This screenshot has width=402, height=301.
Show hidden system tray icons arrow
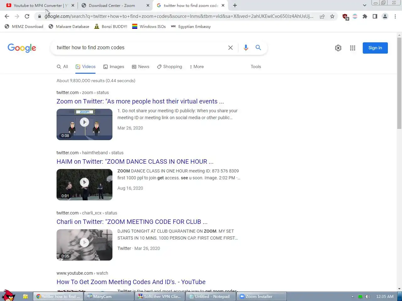[352, 297]
